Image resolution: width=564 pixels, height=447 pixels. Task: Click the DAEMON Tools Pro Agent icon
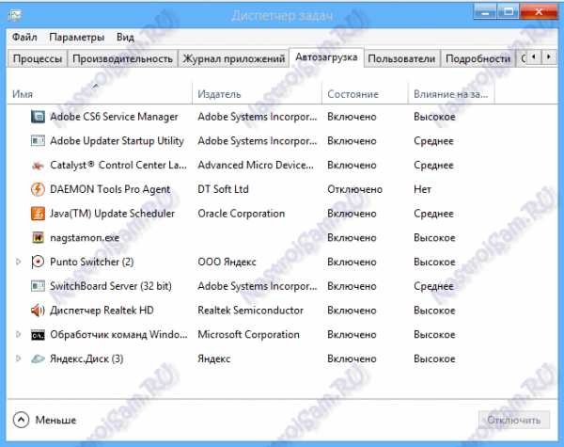tap(38, 189)
